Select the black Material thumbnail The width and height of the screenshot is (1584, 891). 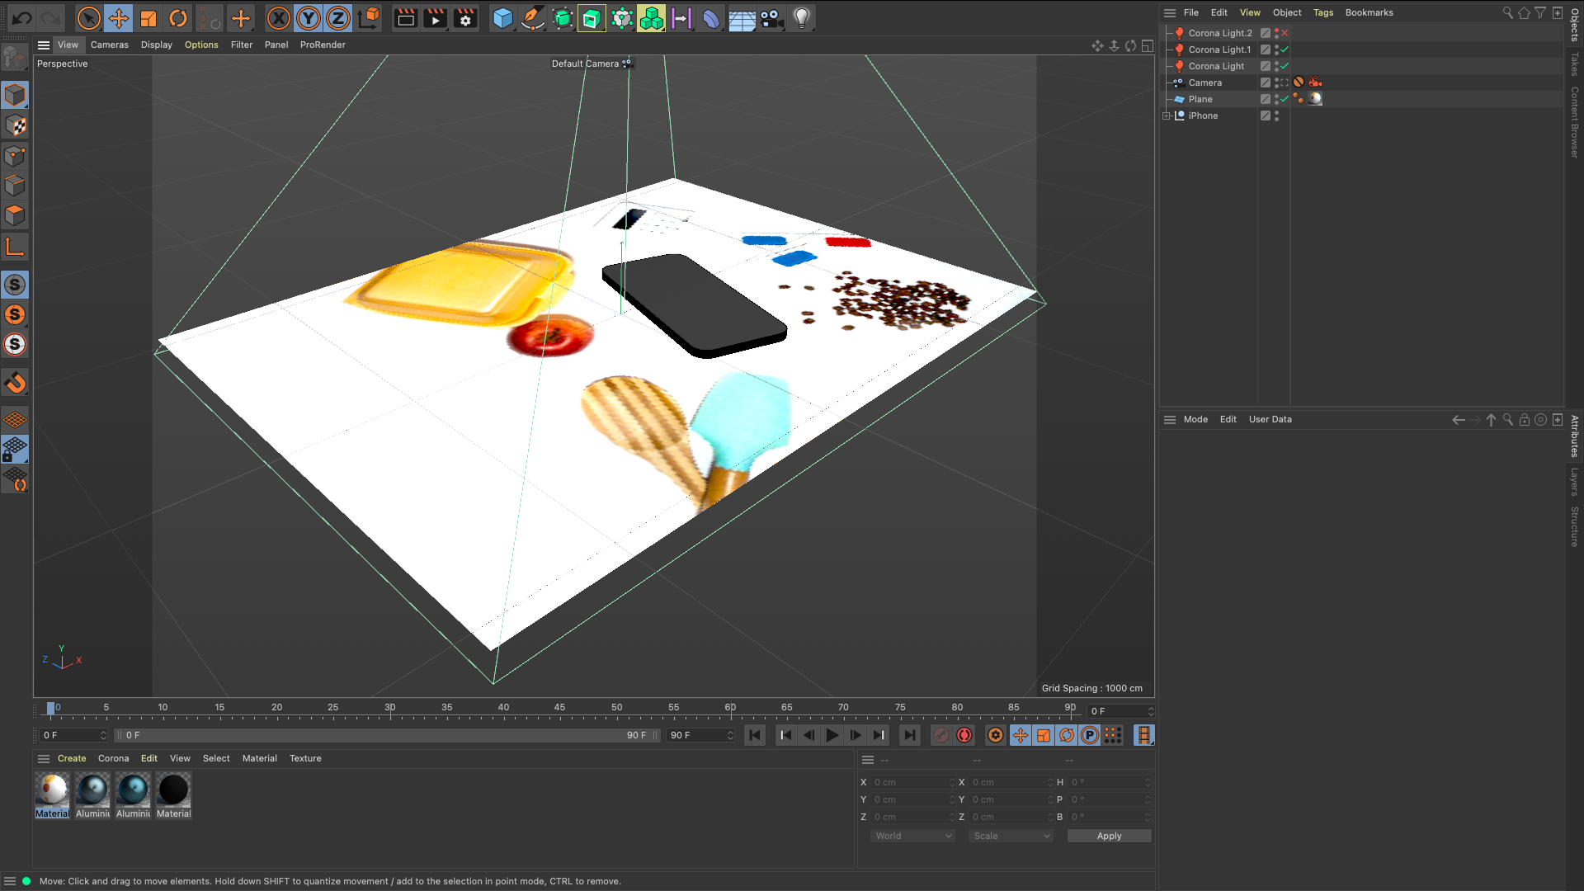coord(173,790)
